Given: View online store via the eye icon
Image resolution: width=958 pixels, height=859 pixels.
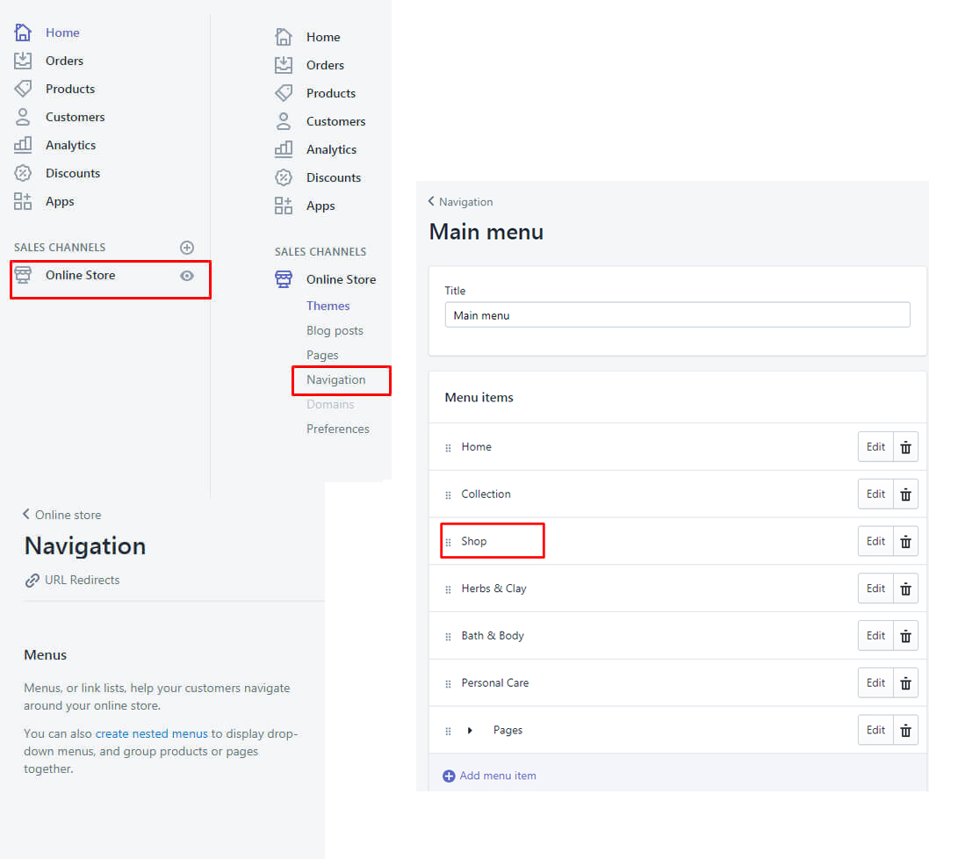Looking at the screenshot, I should tap(186, 276).
